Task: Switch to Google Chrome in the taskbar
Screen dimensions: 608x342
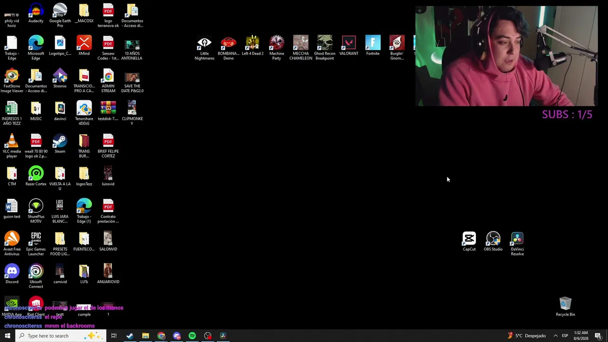Action: (x=161, y=336)
